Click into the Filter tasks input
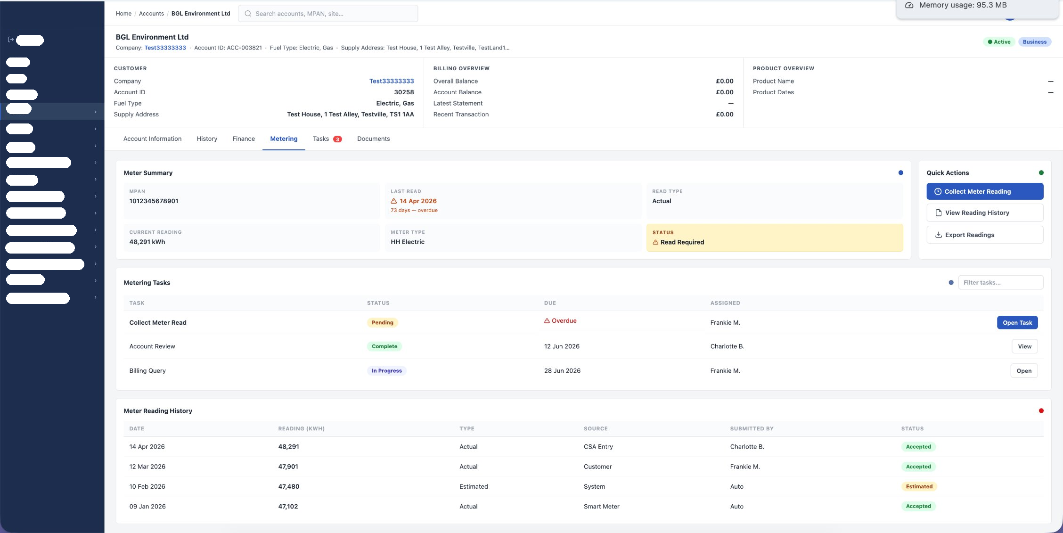The width and height of the screenshot is (1063, 533). point(1001,282)
